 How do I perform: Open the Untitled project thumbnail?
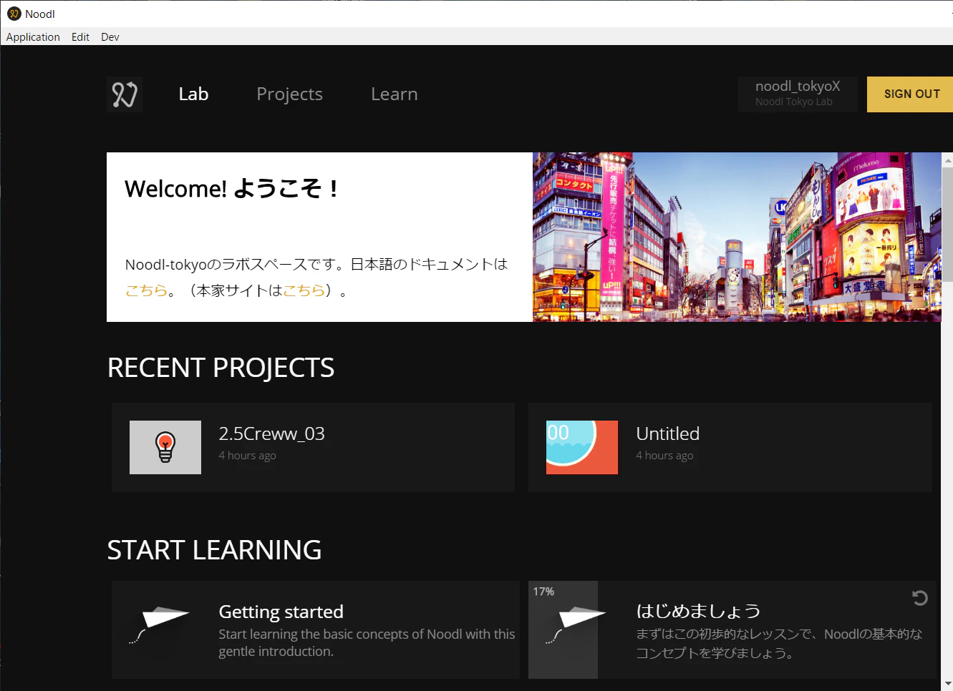click(x=582, y=447)
